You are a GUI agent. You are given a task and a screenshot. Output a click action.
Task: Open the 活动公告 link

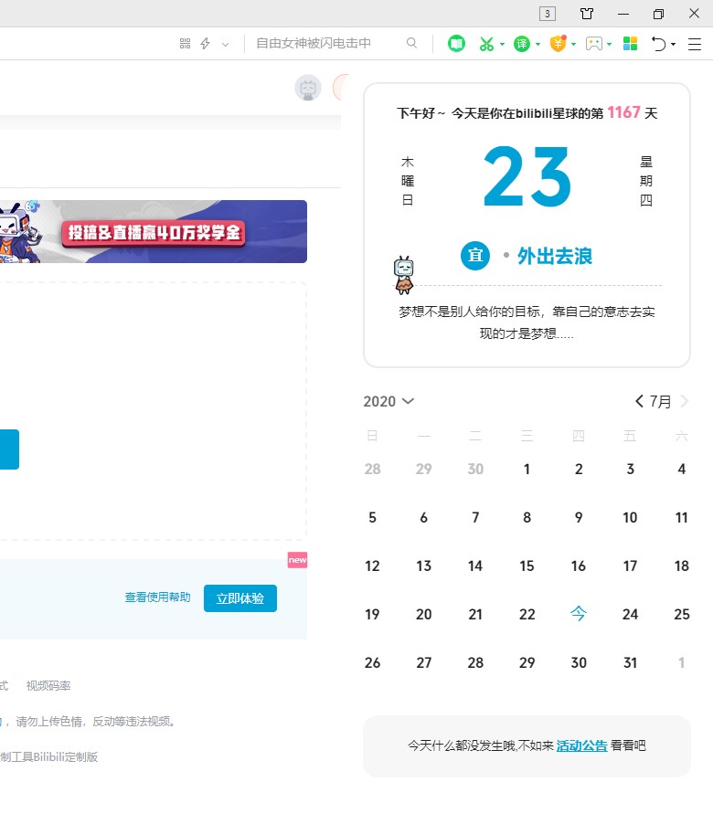582,745
